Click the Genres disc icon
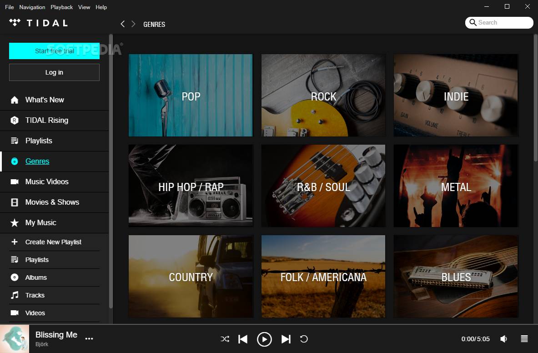This screenshot has width=538, height=353. [x=15, y=161]
